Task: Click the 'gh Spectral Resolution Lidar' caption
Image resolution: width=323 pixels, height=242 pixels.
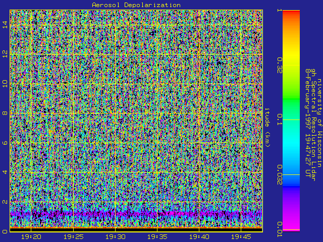Action: [313, 125]
